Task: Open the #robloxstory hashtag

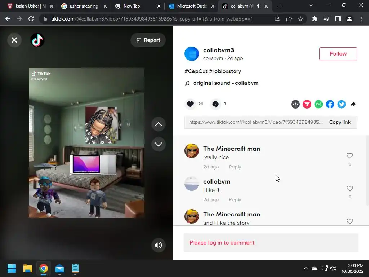Action: point(225,71)
